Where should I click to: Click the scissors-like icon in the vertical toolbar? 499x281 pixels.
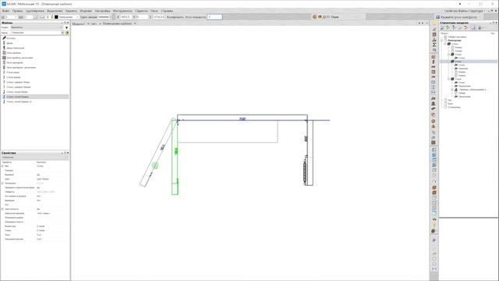(434, 30)
